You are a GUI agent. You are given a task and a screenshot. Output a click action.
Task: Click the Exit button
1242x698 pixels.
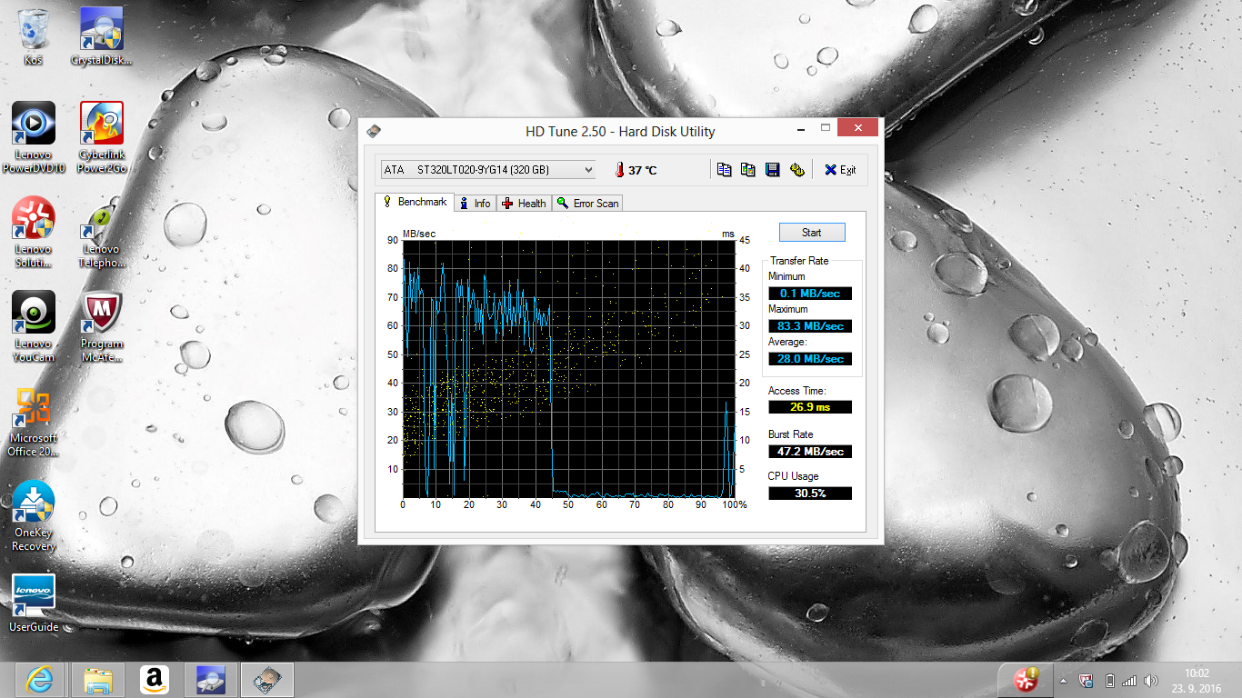[840, 170]
